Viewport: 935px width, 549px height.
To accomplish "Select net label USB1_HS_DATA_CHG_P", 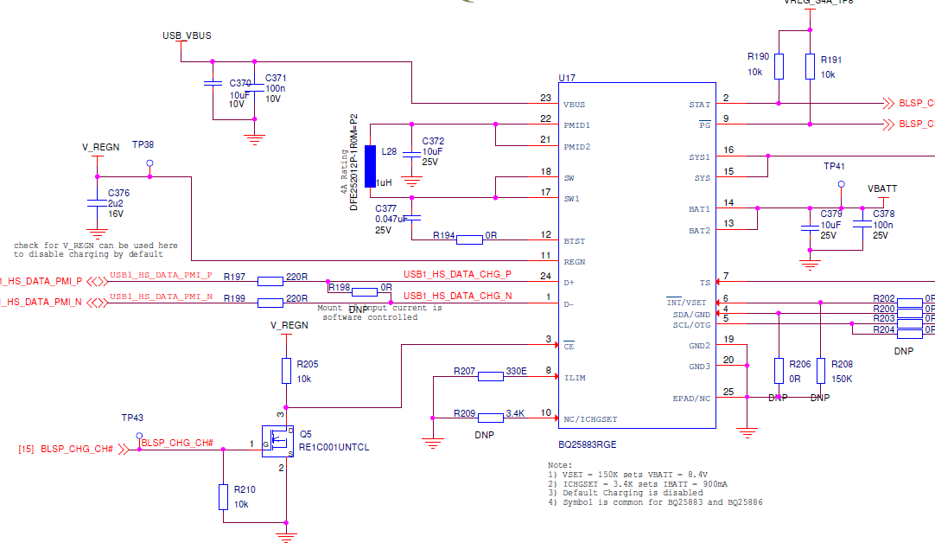I will [x=457, y=275].
